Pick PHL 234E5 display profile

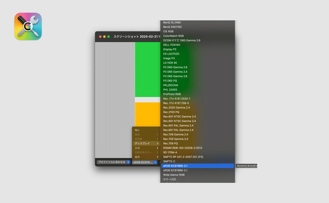click(x=198, y=89)
